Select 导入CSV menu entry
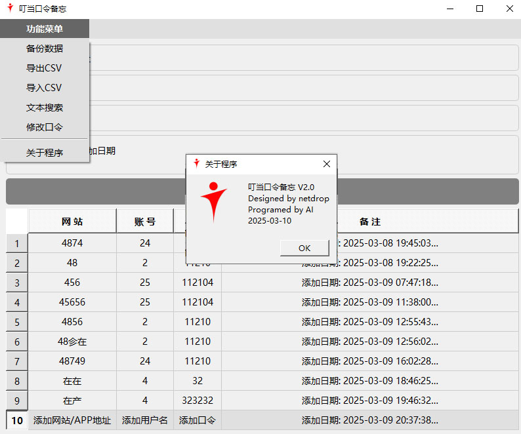Screen dimensions: 521x434 pyautogui.click(x=45, y=88)
